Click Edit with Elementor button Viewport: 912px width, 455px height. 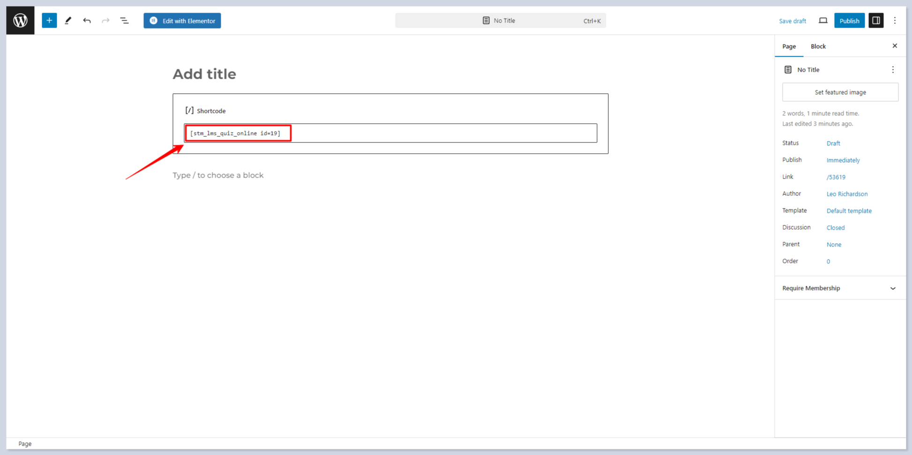(182, 21)
